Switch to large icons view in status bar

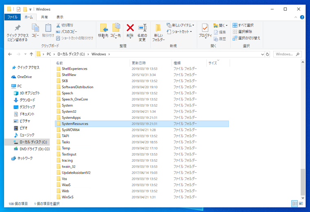301,203
